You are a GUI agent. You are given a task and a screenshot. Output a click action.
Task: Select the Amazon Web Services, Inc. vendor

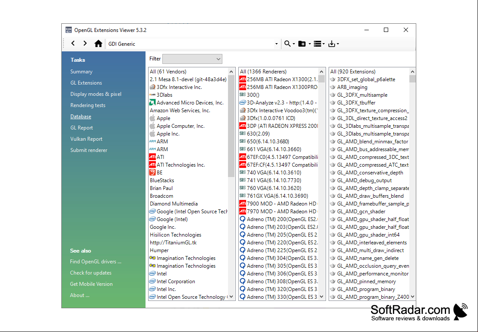pyautogui.click(x=180, y=111)
